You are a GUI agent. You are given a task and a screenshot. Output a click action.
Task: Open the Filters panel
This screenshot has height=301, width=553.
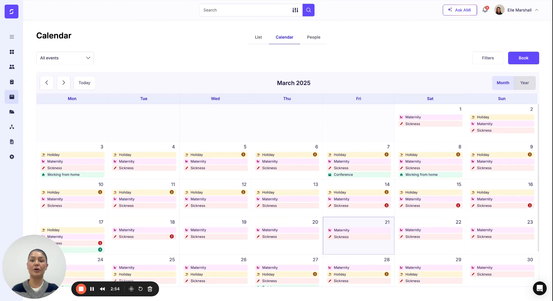tap(488, 58)
